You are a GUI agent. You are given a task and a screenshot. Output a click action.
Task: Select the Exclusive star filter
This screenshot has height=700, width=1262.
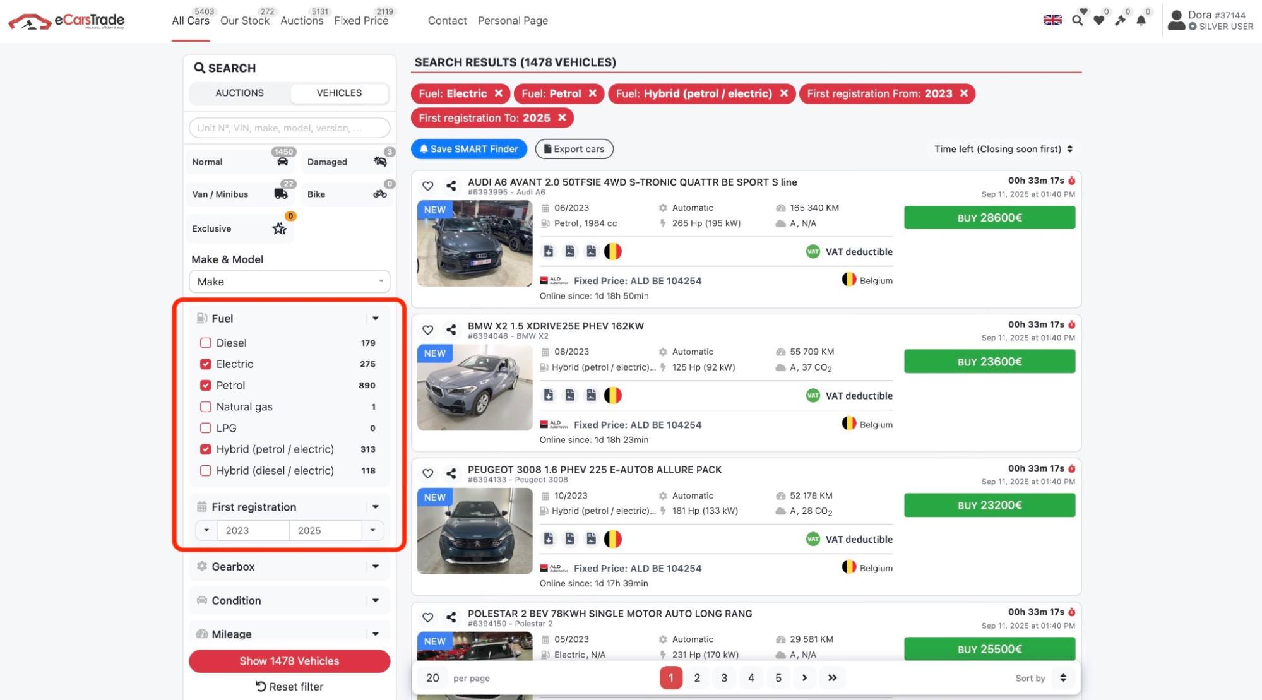[x=240, y=228]
